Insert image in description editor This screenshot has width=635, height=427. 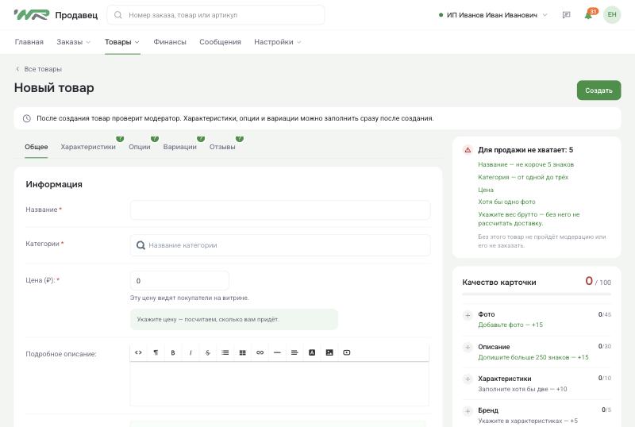[329, 352]
